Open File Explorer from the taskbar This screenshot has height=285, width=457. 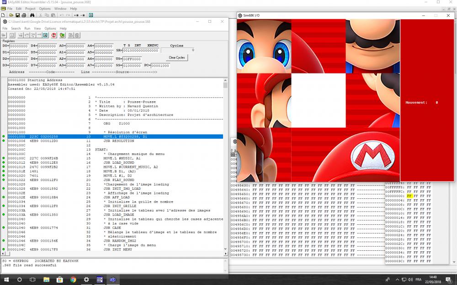pyautogui.click(x=46, y=280)
